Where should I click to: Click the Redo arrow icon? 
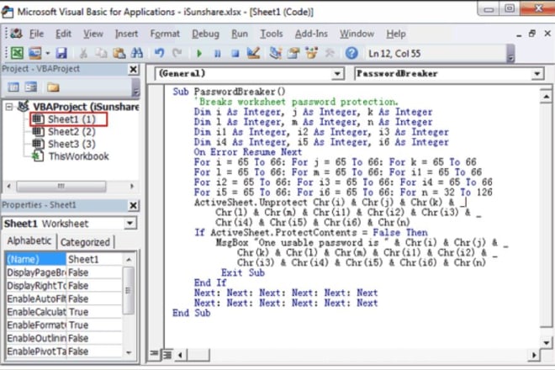pos(177,54)
